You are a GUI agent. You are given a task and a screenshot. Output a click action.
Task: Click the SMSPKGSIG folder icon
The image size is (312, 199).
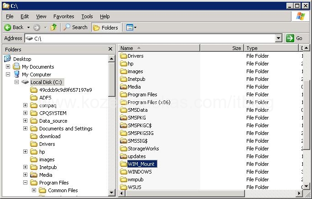124,133
